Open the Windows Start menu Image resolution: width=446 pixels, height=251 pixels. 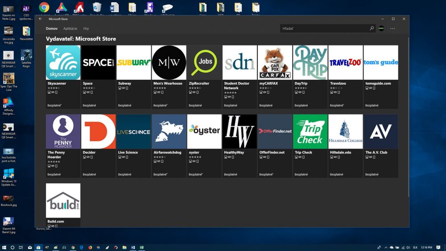pos(4,247)
